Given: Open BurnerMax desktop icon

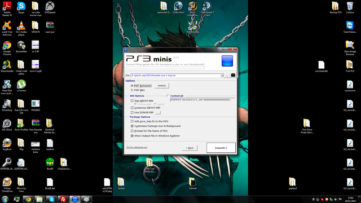Looking at the screenshot, I should (21, 47).
